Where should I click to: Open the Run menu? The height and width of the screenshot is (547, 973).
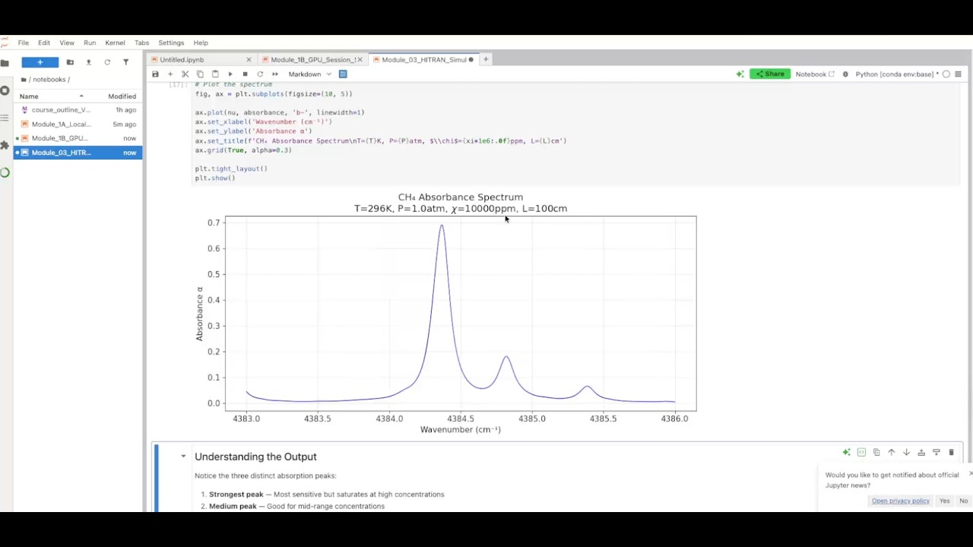90,43
